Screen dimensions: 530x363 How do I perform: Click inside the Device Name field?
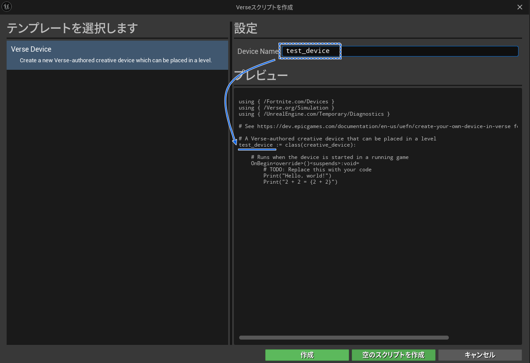click(x=397, y=51)
